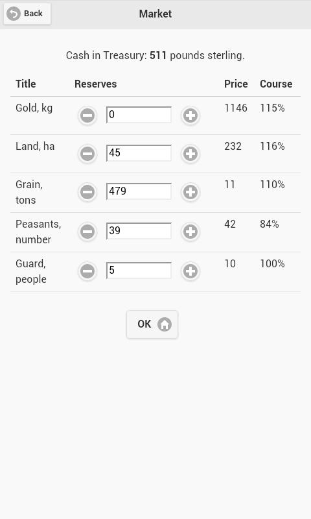Viewport: 311px width, 519px height.
Task: Click the plus icon for Gold
Action: click(x=190, y=115)
